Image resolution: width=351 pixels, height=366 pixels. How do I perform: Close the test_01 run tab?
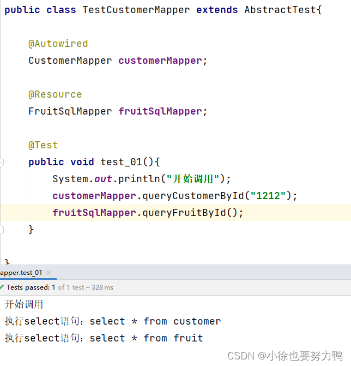pyautogui.click(x=49, y=273)
